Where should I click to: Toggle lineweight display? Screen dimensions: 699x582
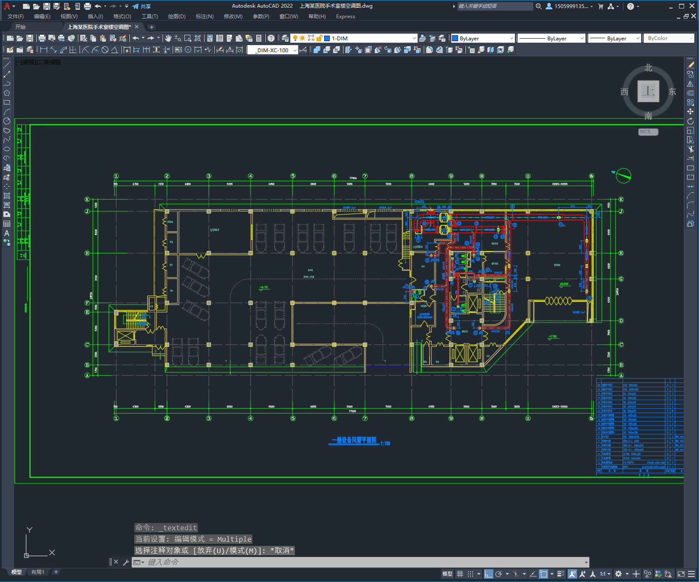coord(560,574)
